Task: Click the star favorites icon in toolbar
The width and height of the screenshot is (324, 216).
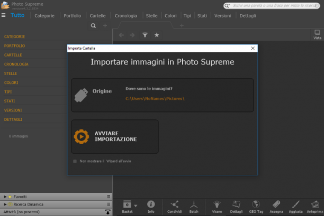Action: 157,35
